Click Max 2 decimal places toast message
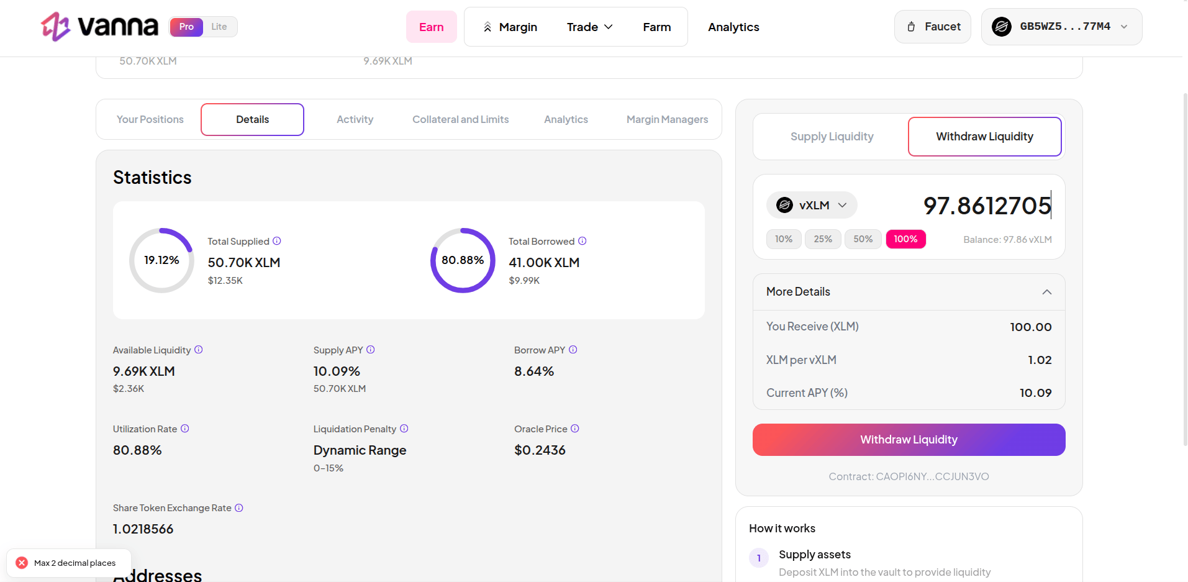This screenshot has height=582, width=1188. click(75, 563)
